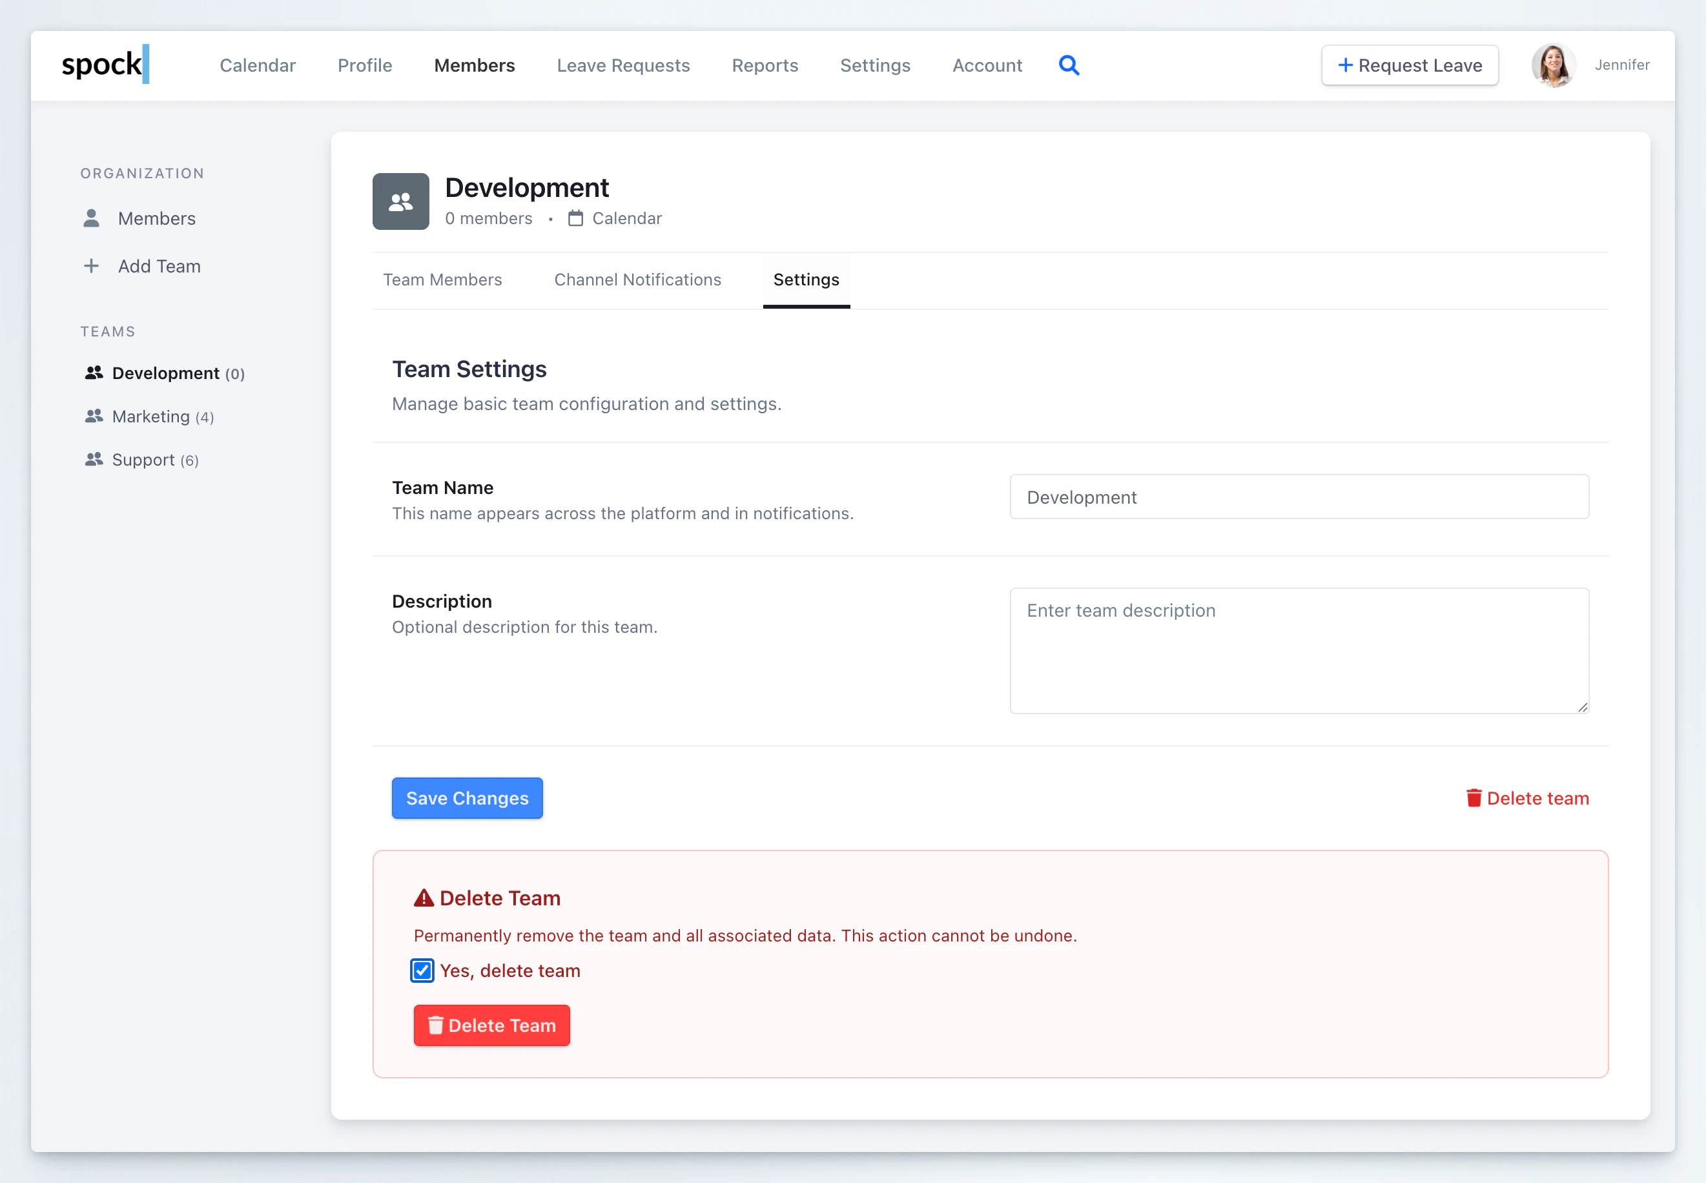Open the team Calendar via calendar icon
Viewport: 1706px width, 1183px height.
point(577,218)
